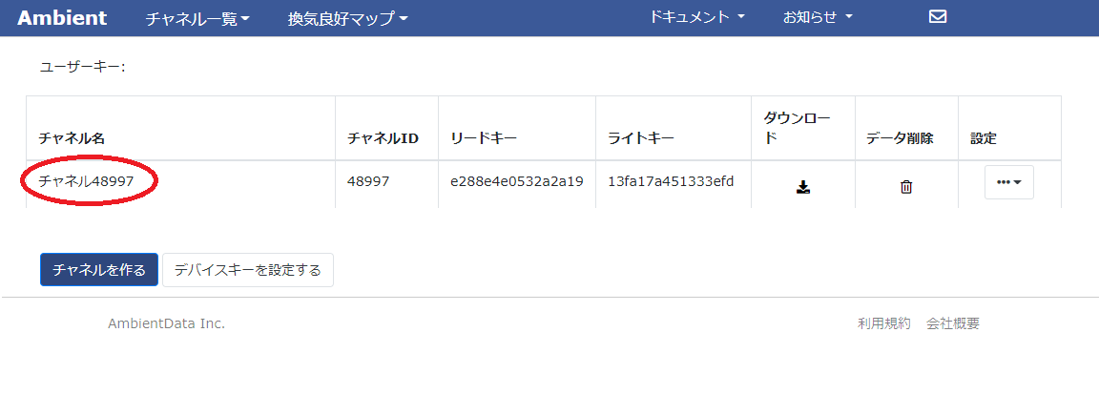Viewport: 1099px width, 395px height.
Task: Click the ユーザーキー label text
Action: (x=83, y=67)
